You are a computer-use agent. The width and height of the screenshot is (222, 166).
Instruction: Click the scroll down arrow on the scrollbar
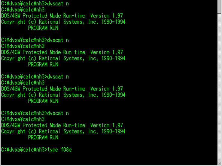pos(219,163)
